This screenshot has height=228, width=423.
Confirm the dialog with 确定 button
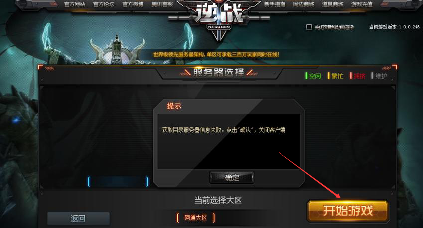(x=232, y=177)
